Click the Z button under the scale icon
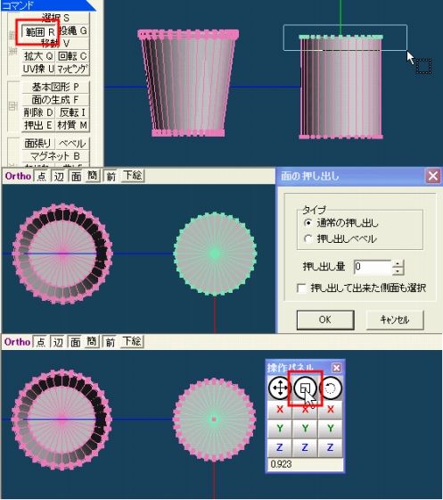The image size is (443, 500). coord(305,447)
